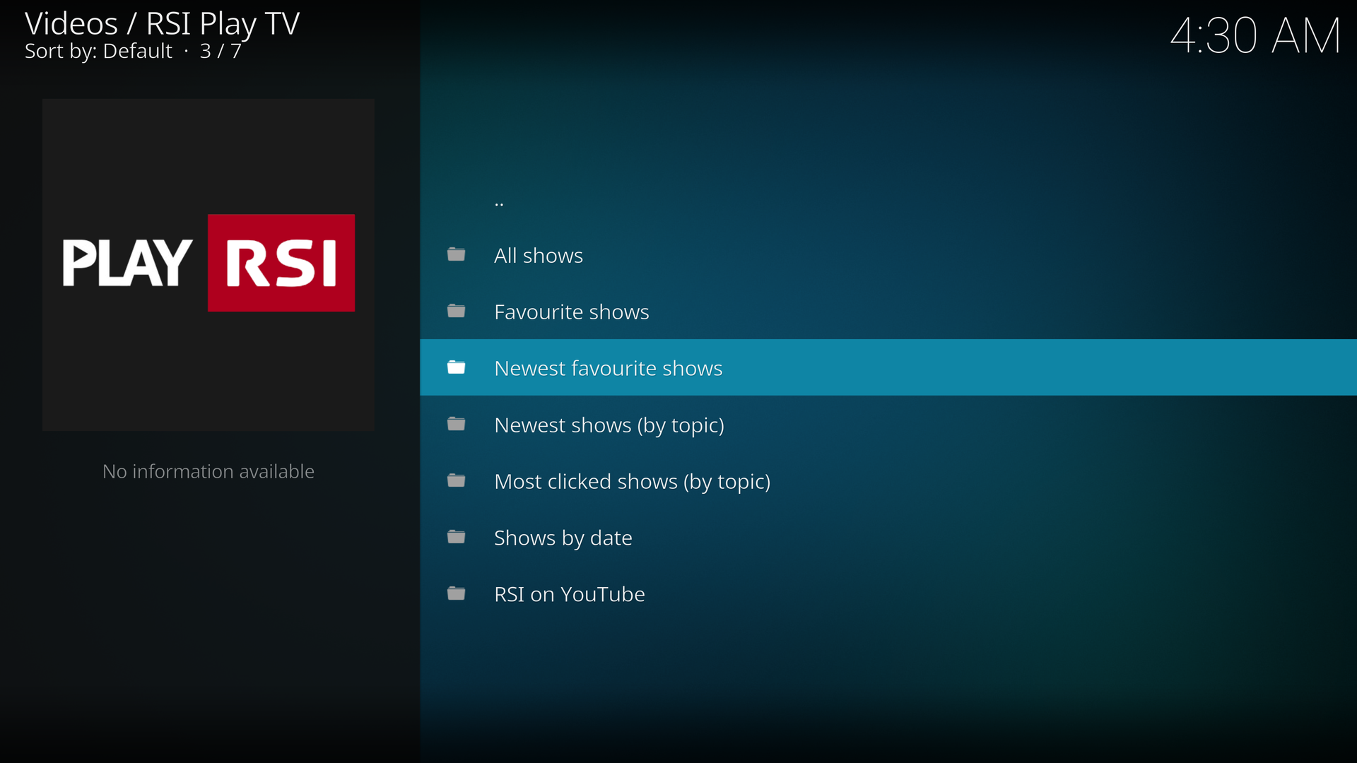Click folder icon for RSI on YouTube
Screen dimensions: 1357x763
click(457, 593)
